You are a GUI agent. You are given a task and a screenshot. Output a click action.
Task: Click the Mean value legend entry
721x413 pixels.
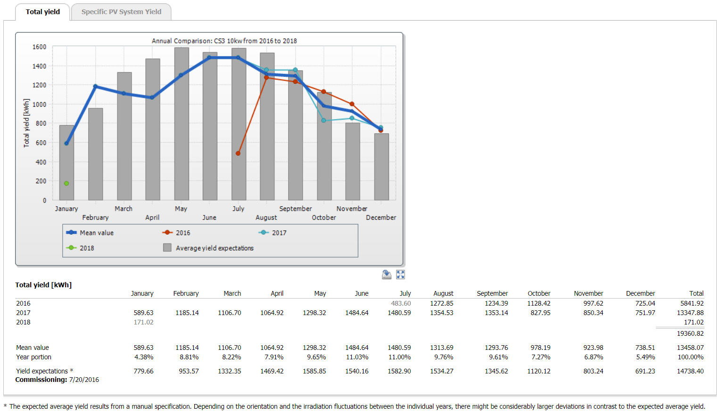tap(90, 233)
